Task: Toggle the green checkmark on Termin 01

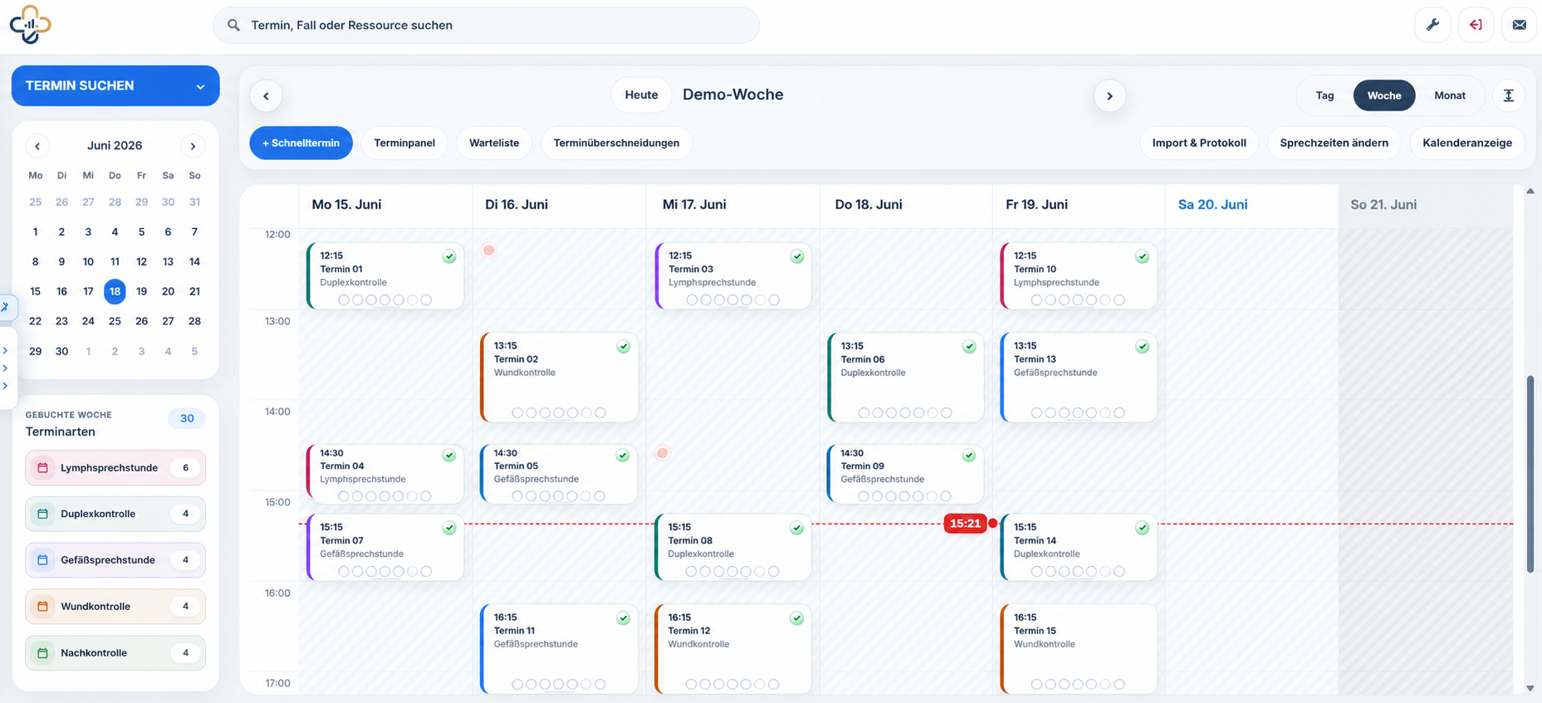Action: 449,256
